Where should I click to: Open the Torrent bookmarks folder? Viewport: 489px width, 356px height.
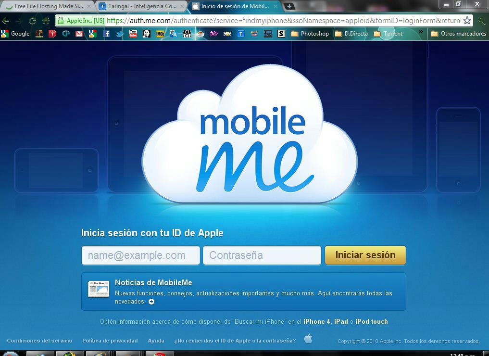pos(388,34)
